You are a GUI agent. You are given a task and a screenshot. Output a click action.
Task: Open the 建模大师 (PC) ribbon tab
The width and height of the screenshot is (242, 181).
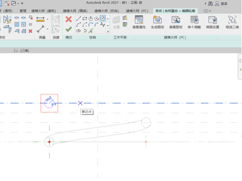point(137,11)
